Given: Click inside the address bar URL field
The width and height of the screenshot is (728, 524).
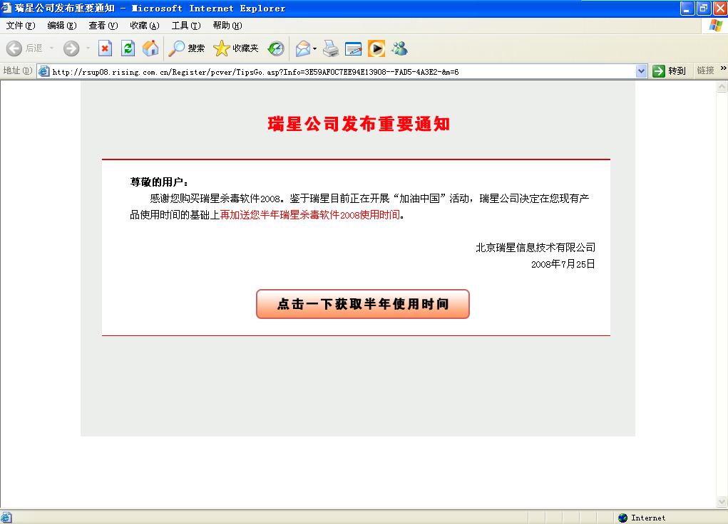Looking at the screenshot, I should tap(343, 71).
